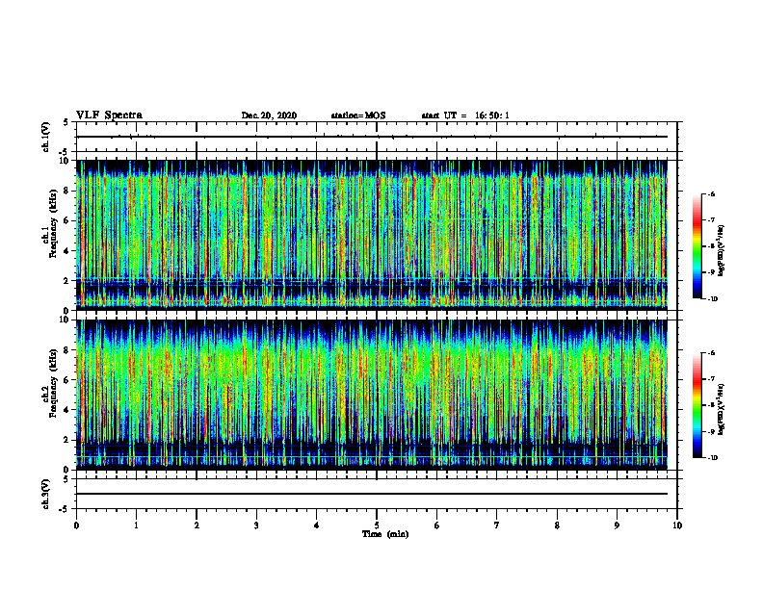Screen dimensions: 763x589
Task: Click time axis tick label "2"
Action: (197, 525)
